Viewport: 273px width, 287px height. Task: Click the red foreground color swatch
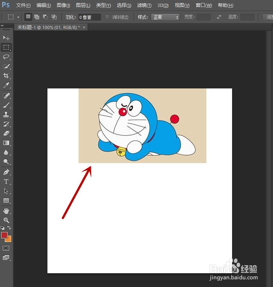[x=4, y=235]
